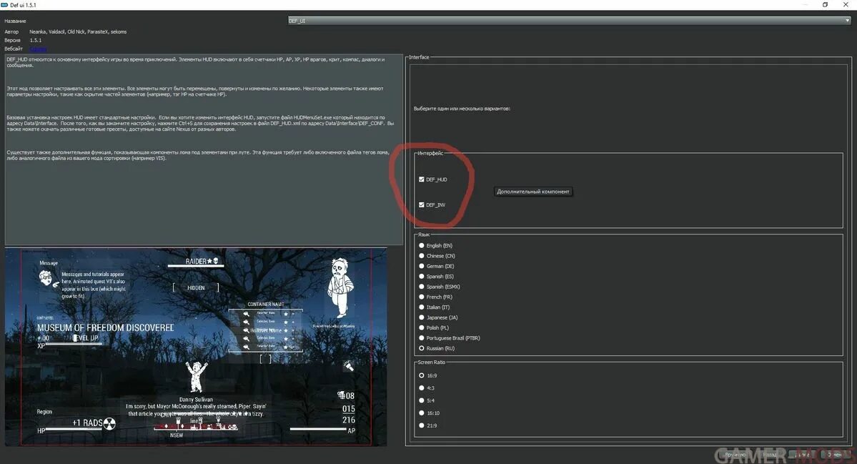Click the Def ui app icon in title bar
This screenshot has height=464, width=857.
point(4,5)
